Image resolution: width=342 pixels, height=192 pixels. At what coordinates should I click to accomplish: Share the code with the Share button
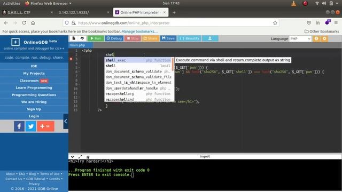click(x=150, y=38)
